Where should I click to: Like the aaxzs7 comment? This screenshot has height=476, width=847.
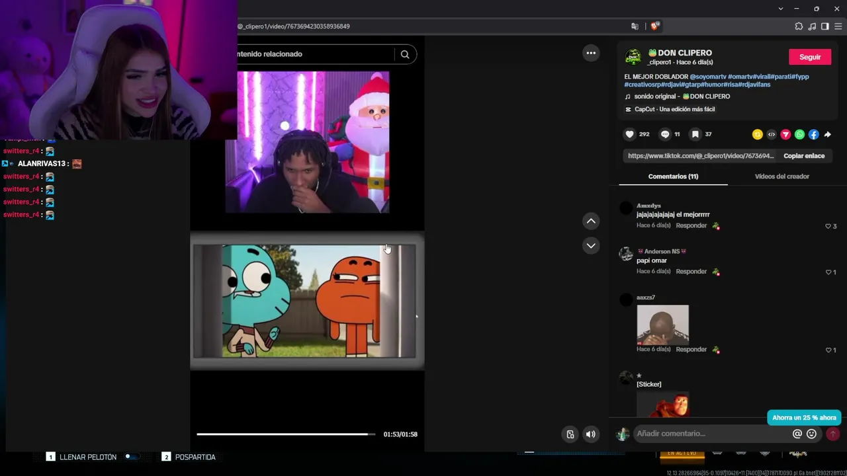click(828, 350)
